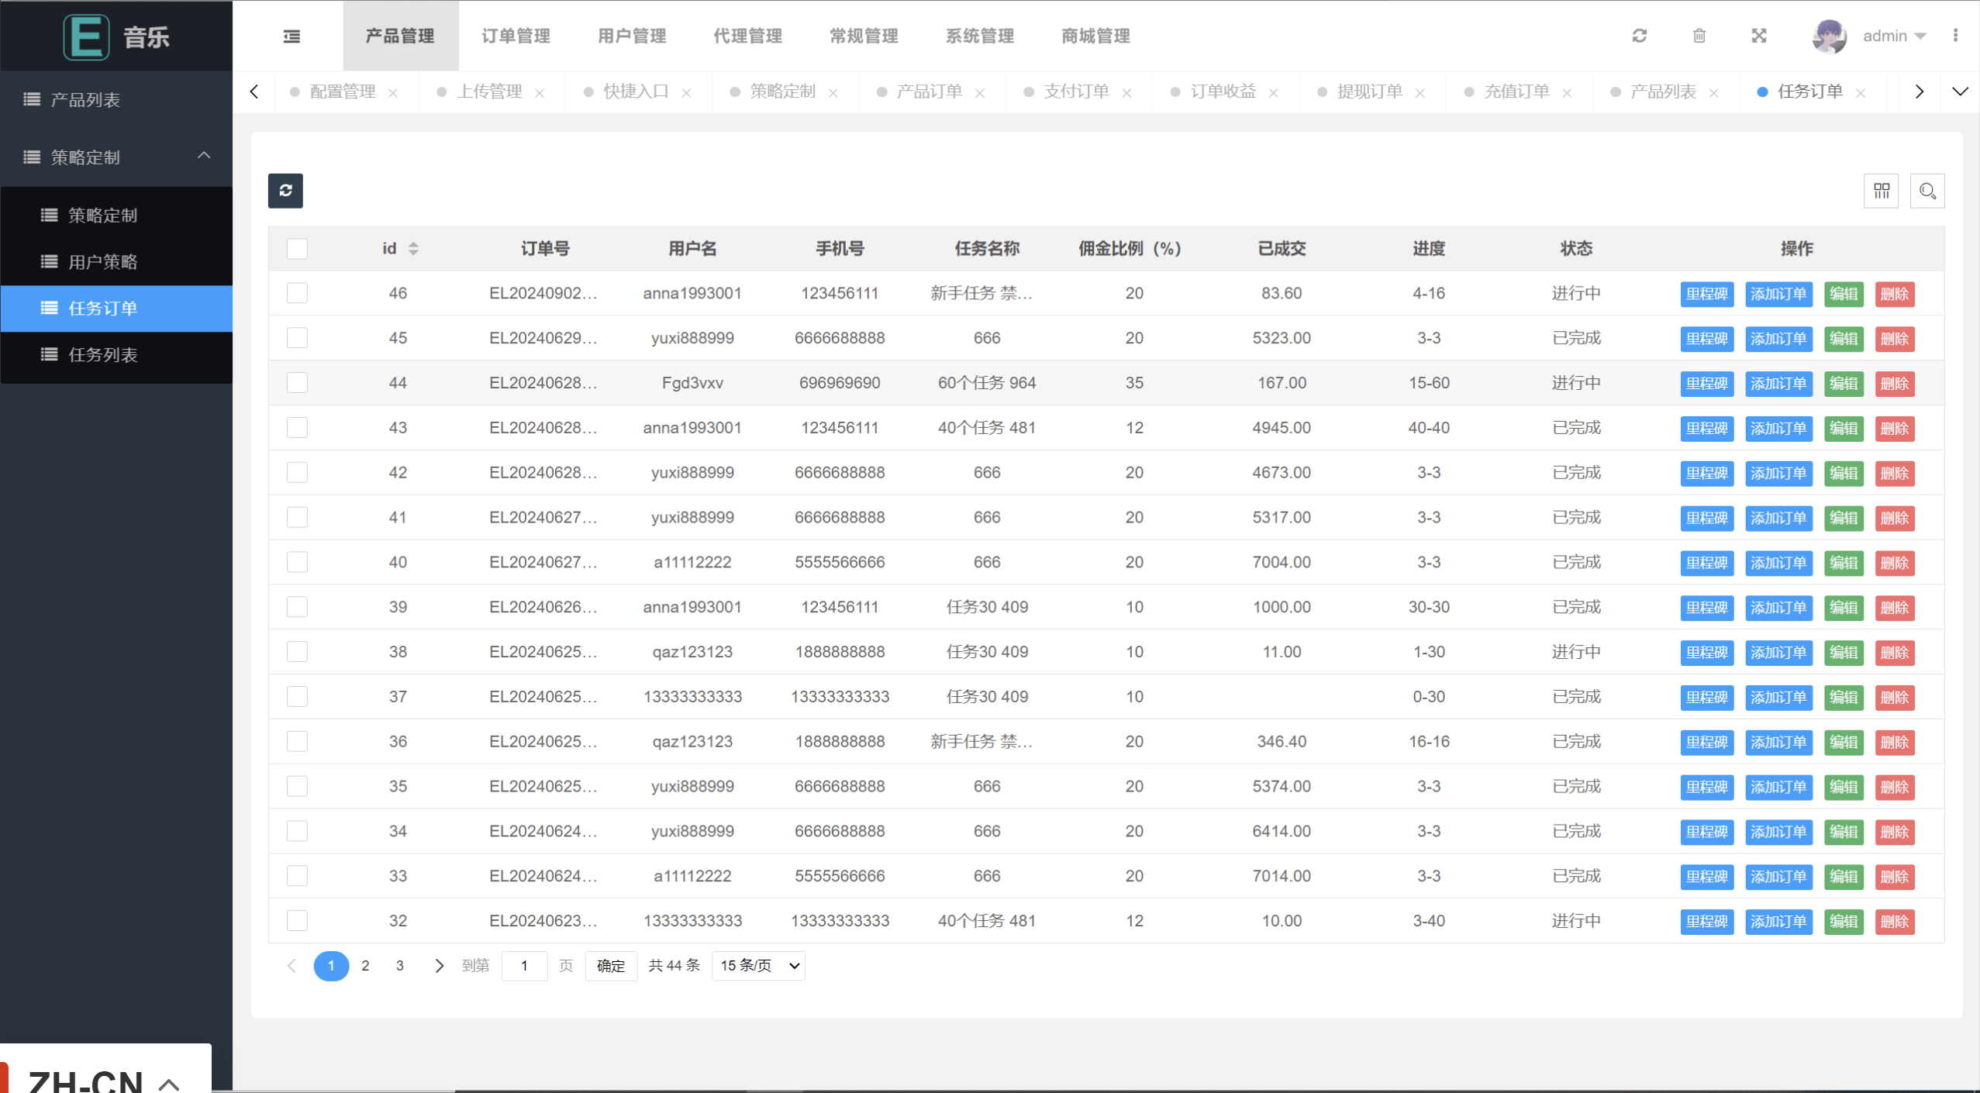
Task: Select the checkbox for row id 44
Action: [297, 383]
